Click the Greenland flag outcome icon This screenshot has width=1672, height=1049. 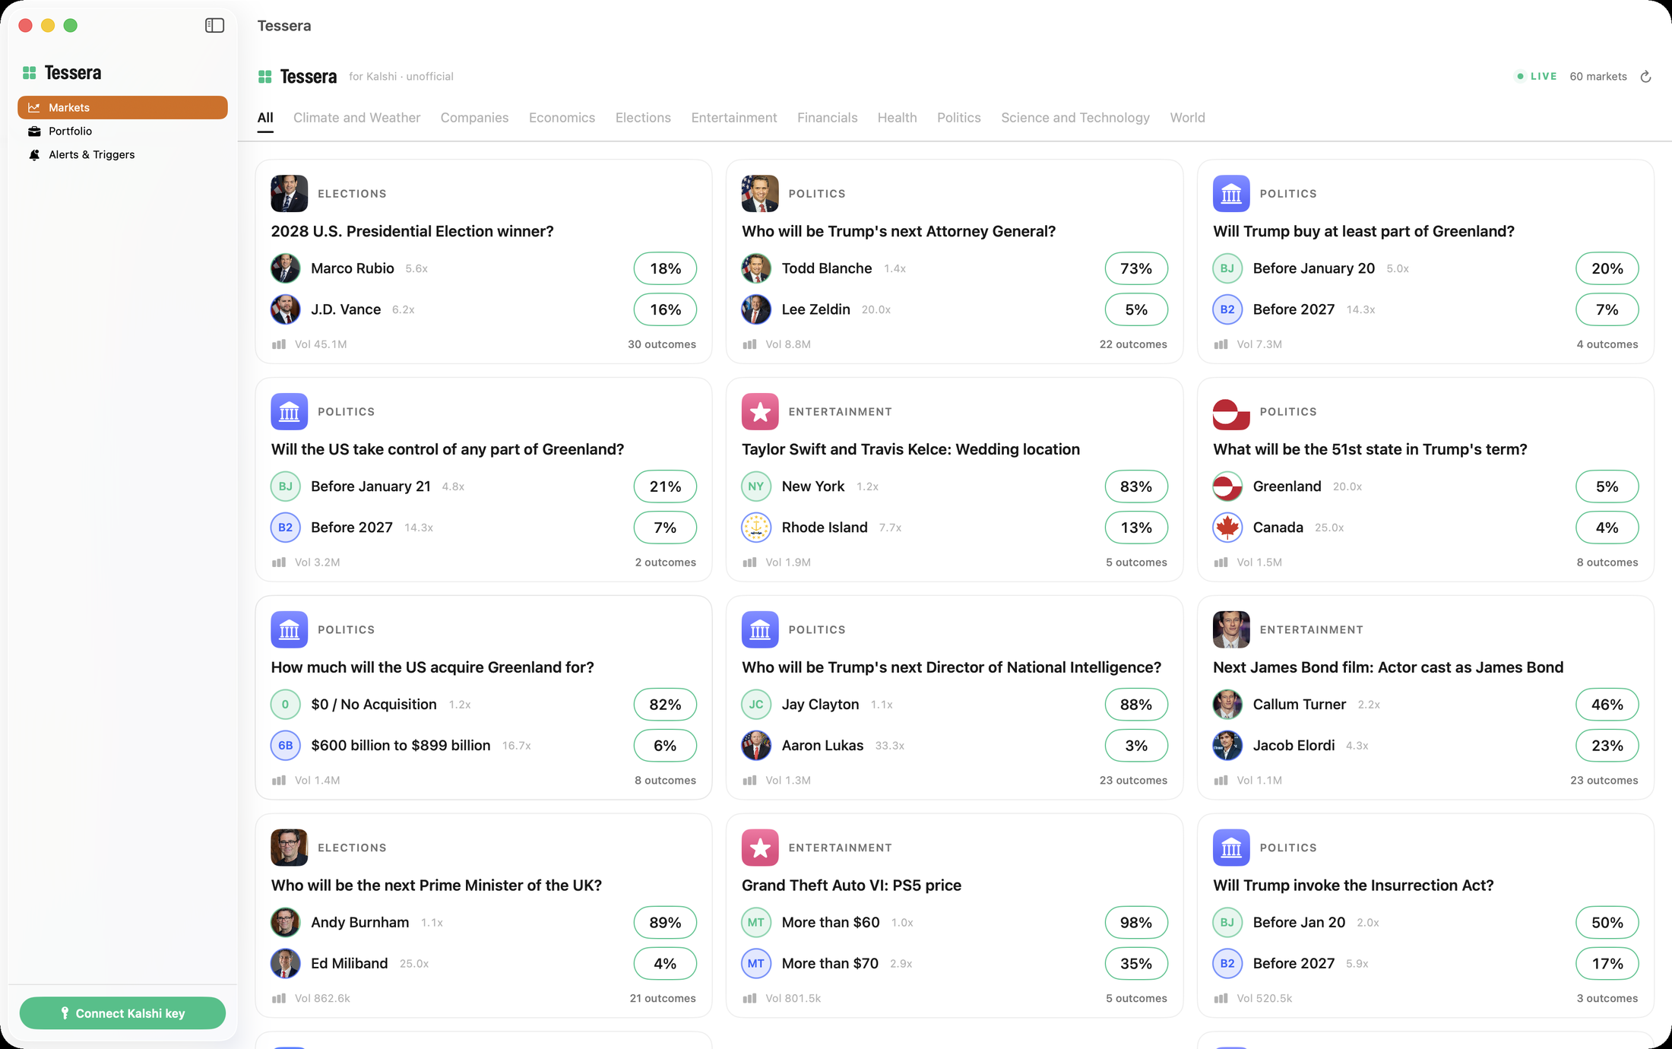point(1227,486)
